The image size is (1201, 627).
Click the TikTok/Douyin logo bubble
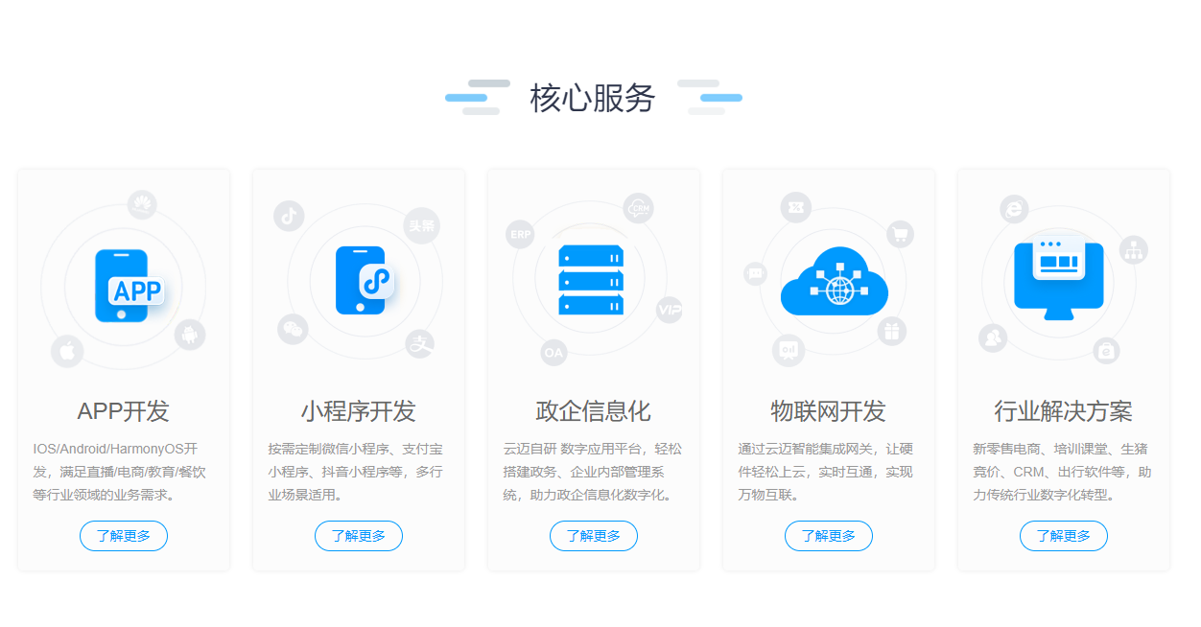pos(289,216)
